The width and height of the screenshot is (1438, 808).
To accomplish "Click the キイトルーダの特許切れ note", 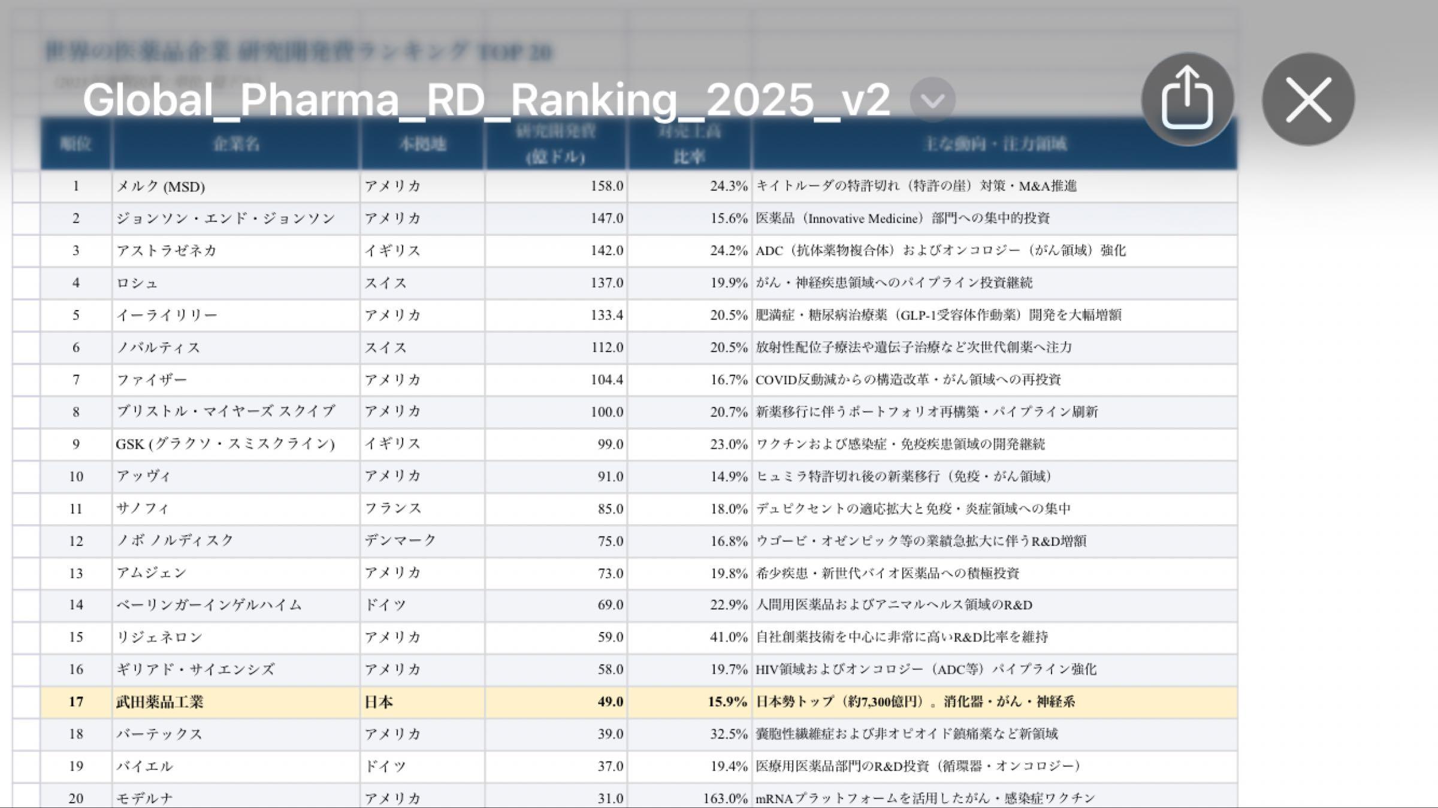I will point(995,186).
